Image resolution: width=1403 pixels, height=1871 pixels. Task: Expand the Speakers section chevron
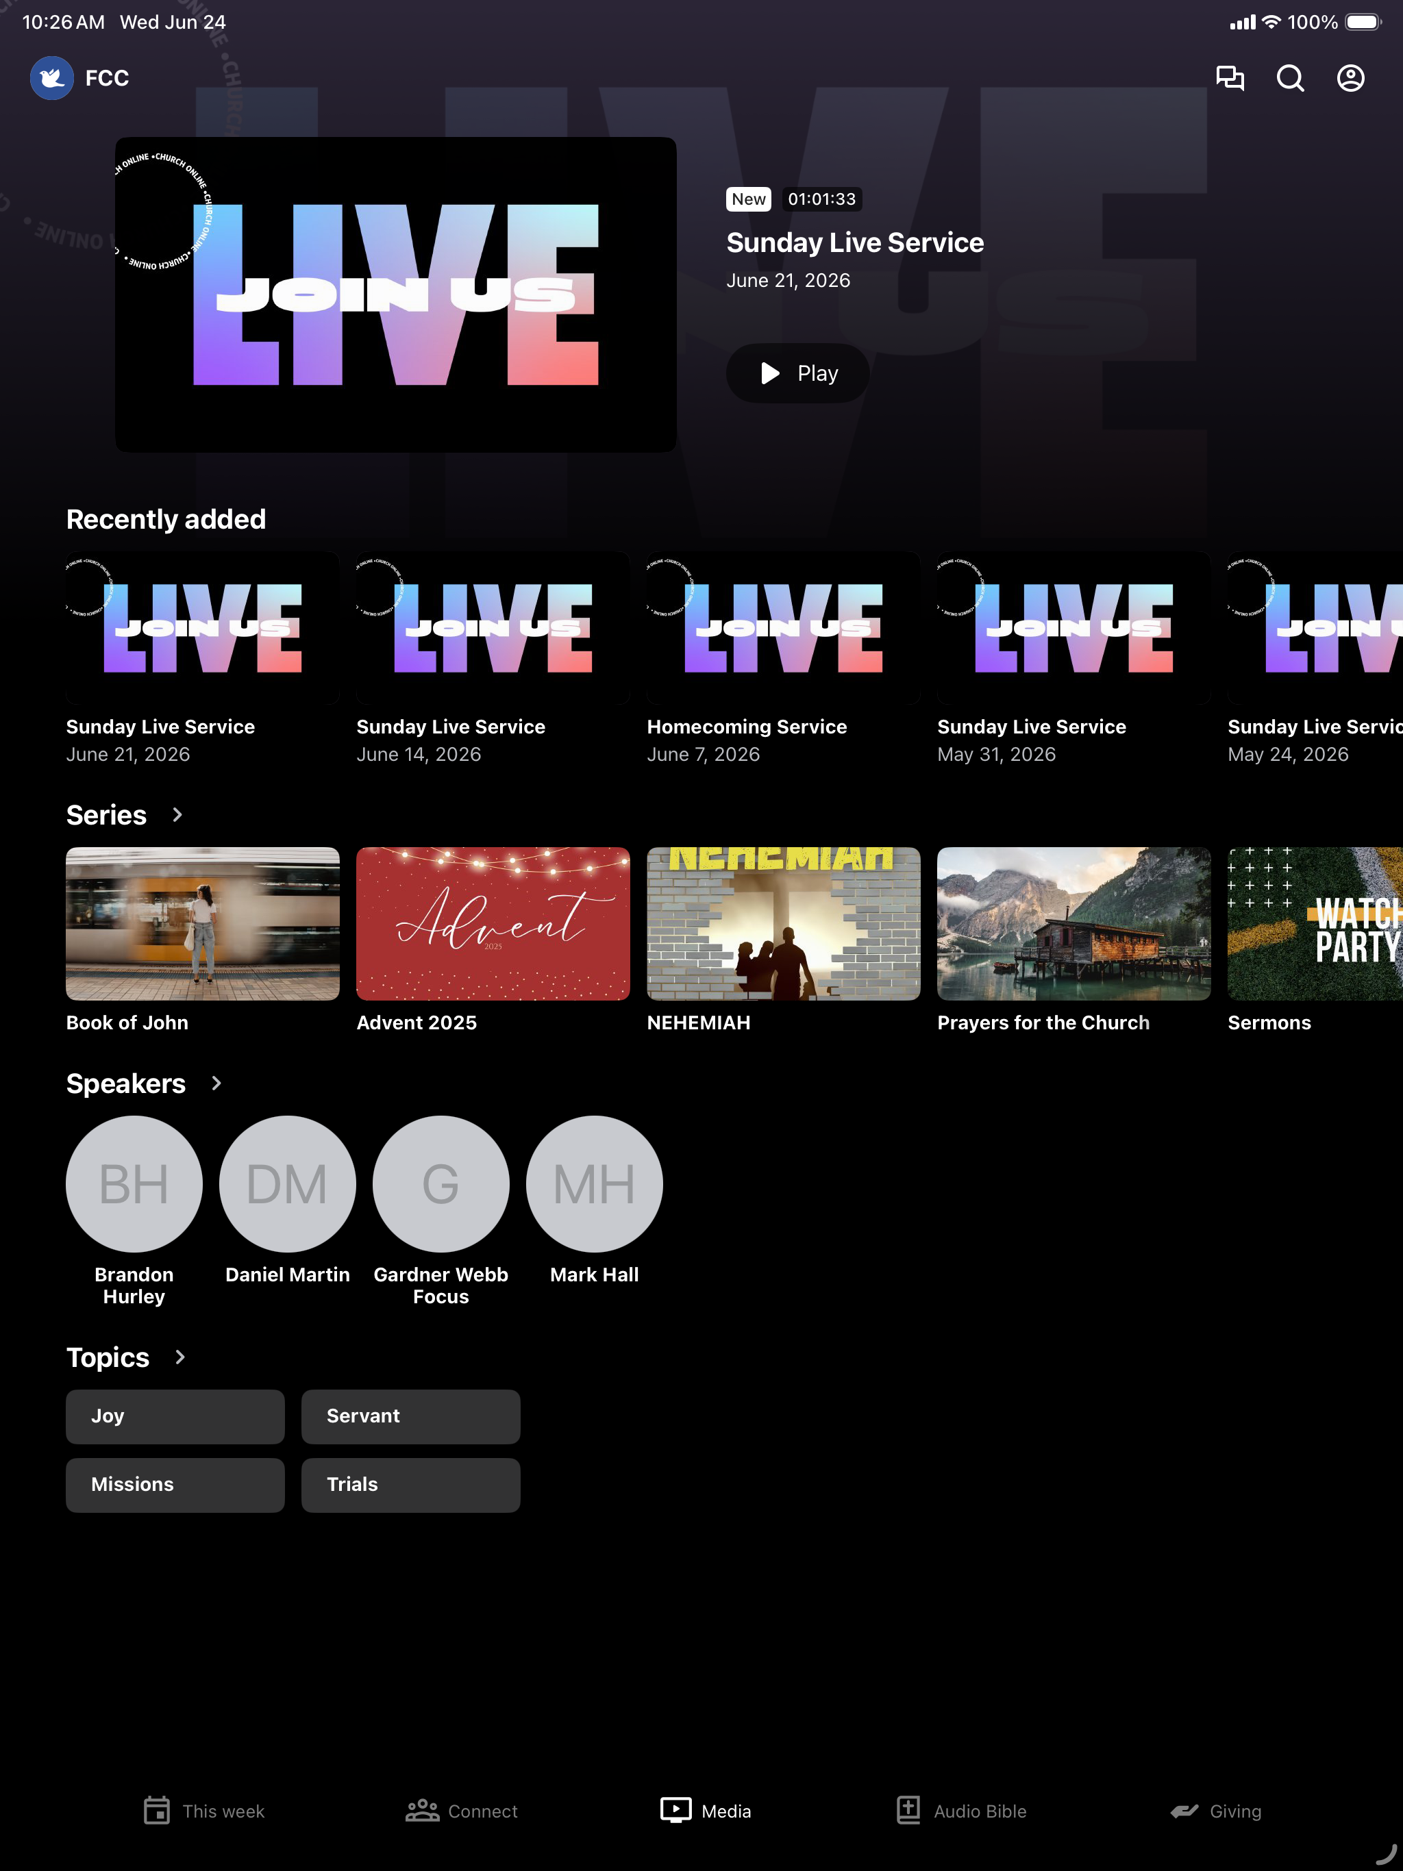tap(216, 1083)
